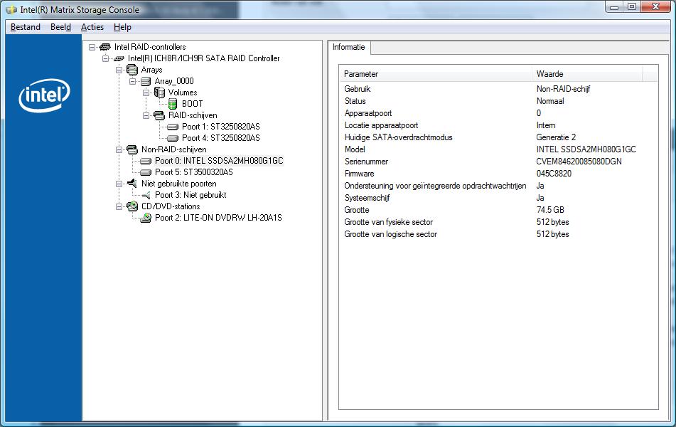The image size is (676, 427).
Task: Click the Intel logo in sidebar
Action: (43, 96)
